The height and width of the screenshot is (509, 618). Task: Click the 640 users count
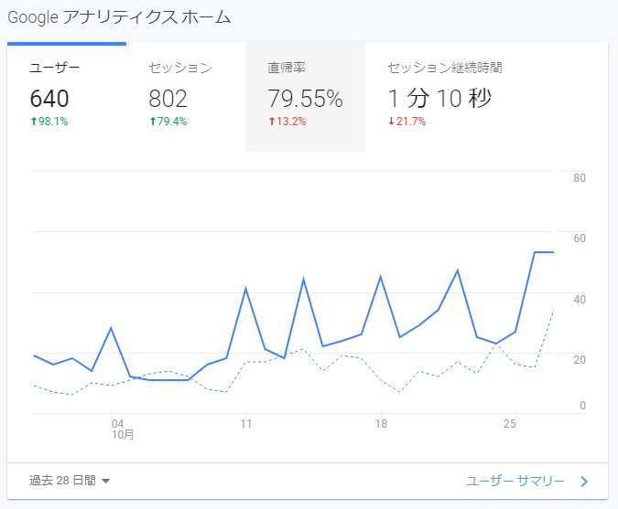tap(49, 99)
